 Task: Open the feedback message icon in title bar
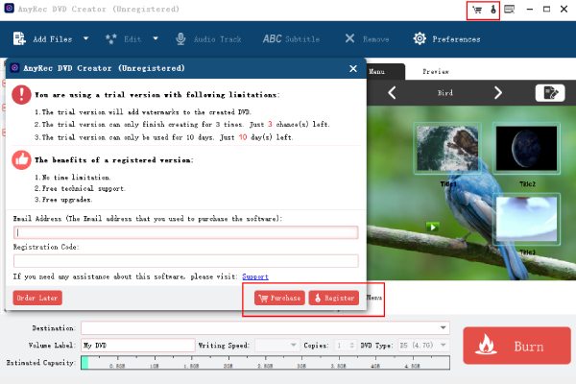click(509, 10)
